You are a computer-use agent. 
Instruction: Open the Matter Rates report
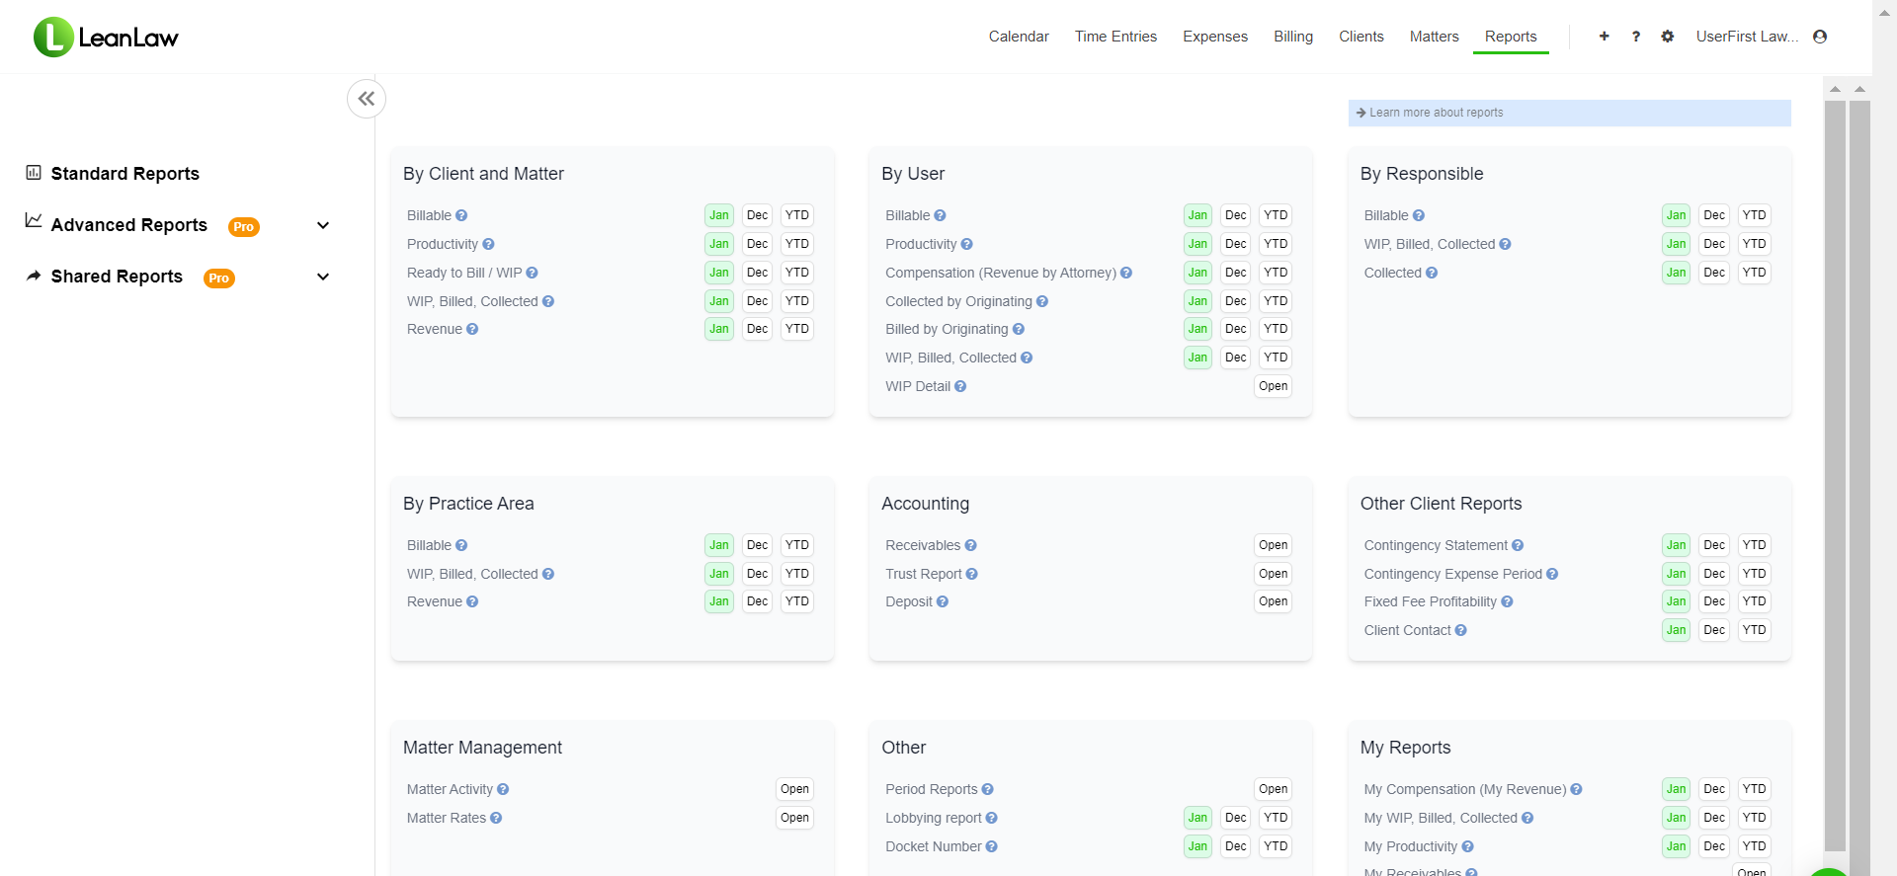pyautogui.click(x=795, y=818)
